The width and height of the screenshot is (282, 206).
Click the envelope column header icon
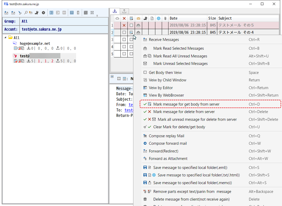tap(138, 18)
